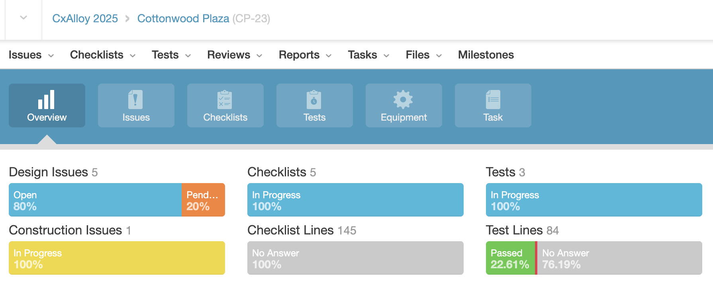Screen dimensions: 713x285
Task: Select the Checklist Lines No Answer bar
Action: 355,258
